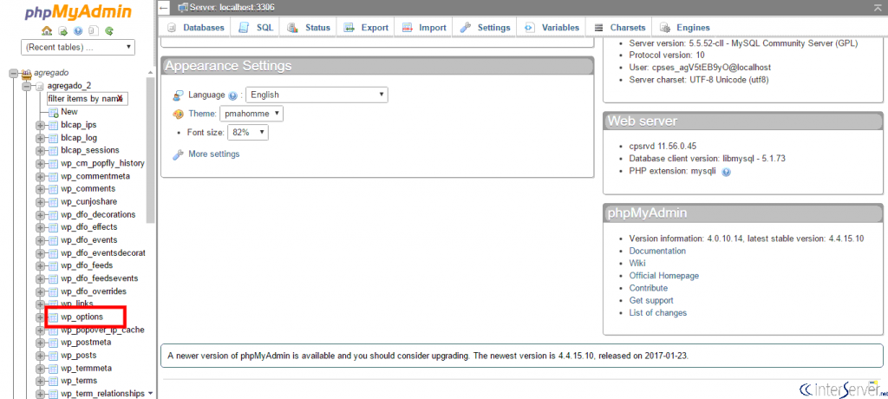Clear the filter with red X icon
888x399 pixels.
121,99
